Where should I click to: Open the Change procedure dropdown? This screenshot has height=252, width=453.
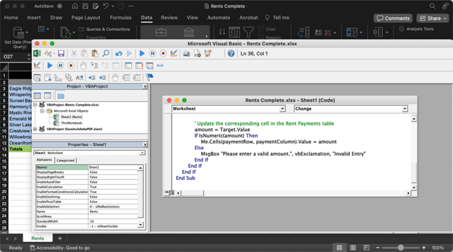pyautogui.click(x=405, y=109)
